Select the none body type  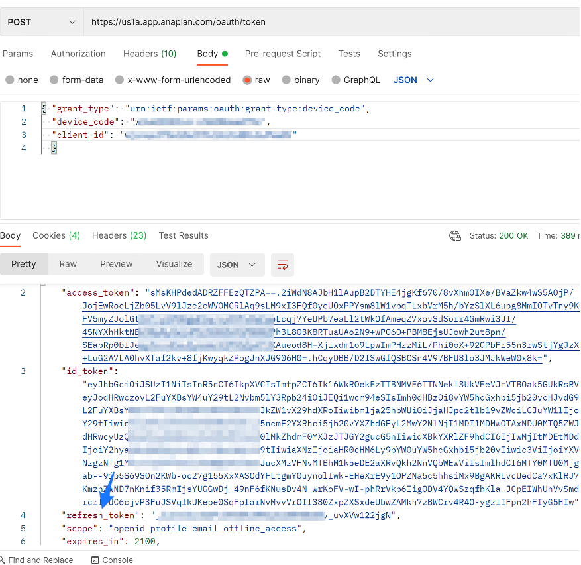22,80
